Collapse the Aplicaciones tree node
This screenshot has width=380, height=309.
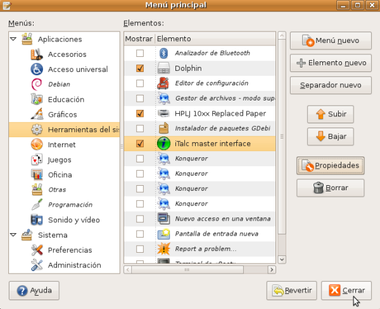[x=14, y=39]
